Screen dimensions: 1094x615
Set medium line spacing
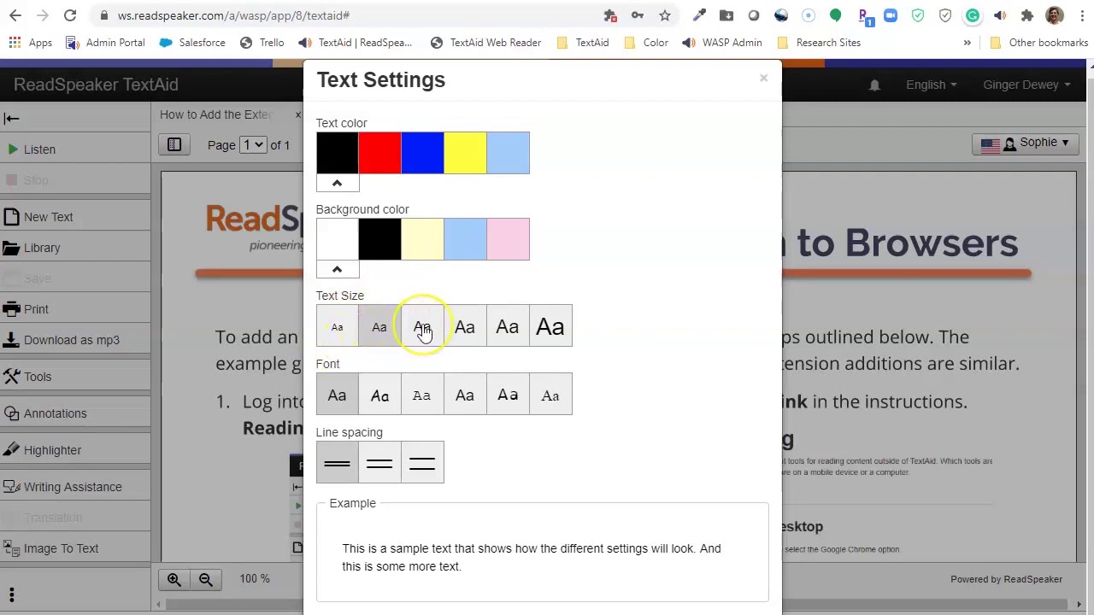click(x=380, y=463)
